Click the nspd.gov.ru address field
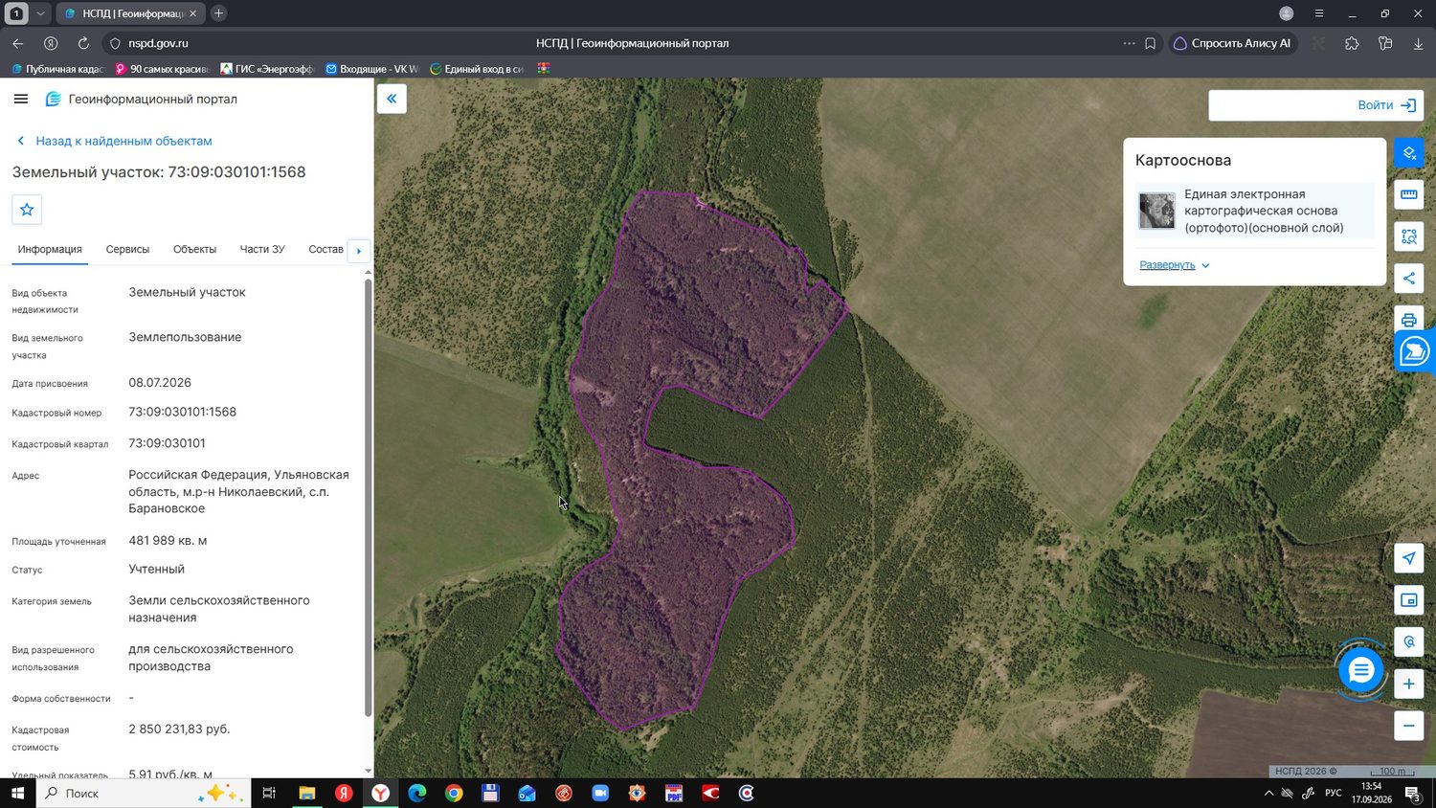The width and height of the screenshot is (1436, 808). coord(158,43)
